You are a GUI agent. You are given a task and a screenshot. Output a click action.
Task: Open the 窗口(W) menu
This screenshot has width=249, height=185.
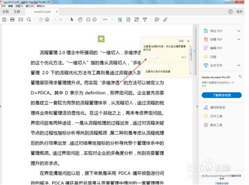pos(30,6)
